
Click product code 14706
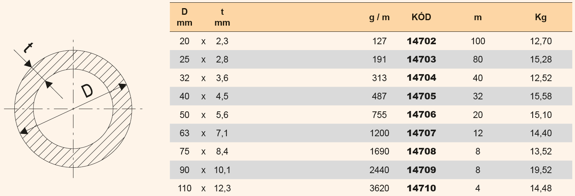pos(422,115)
